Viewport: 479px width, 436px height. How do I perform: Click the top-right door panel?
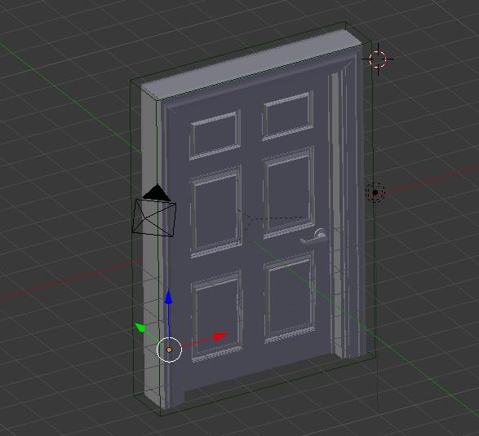click(x=288, y=116)
